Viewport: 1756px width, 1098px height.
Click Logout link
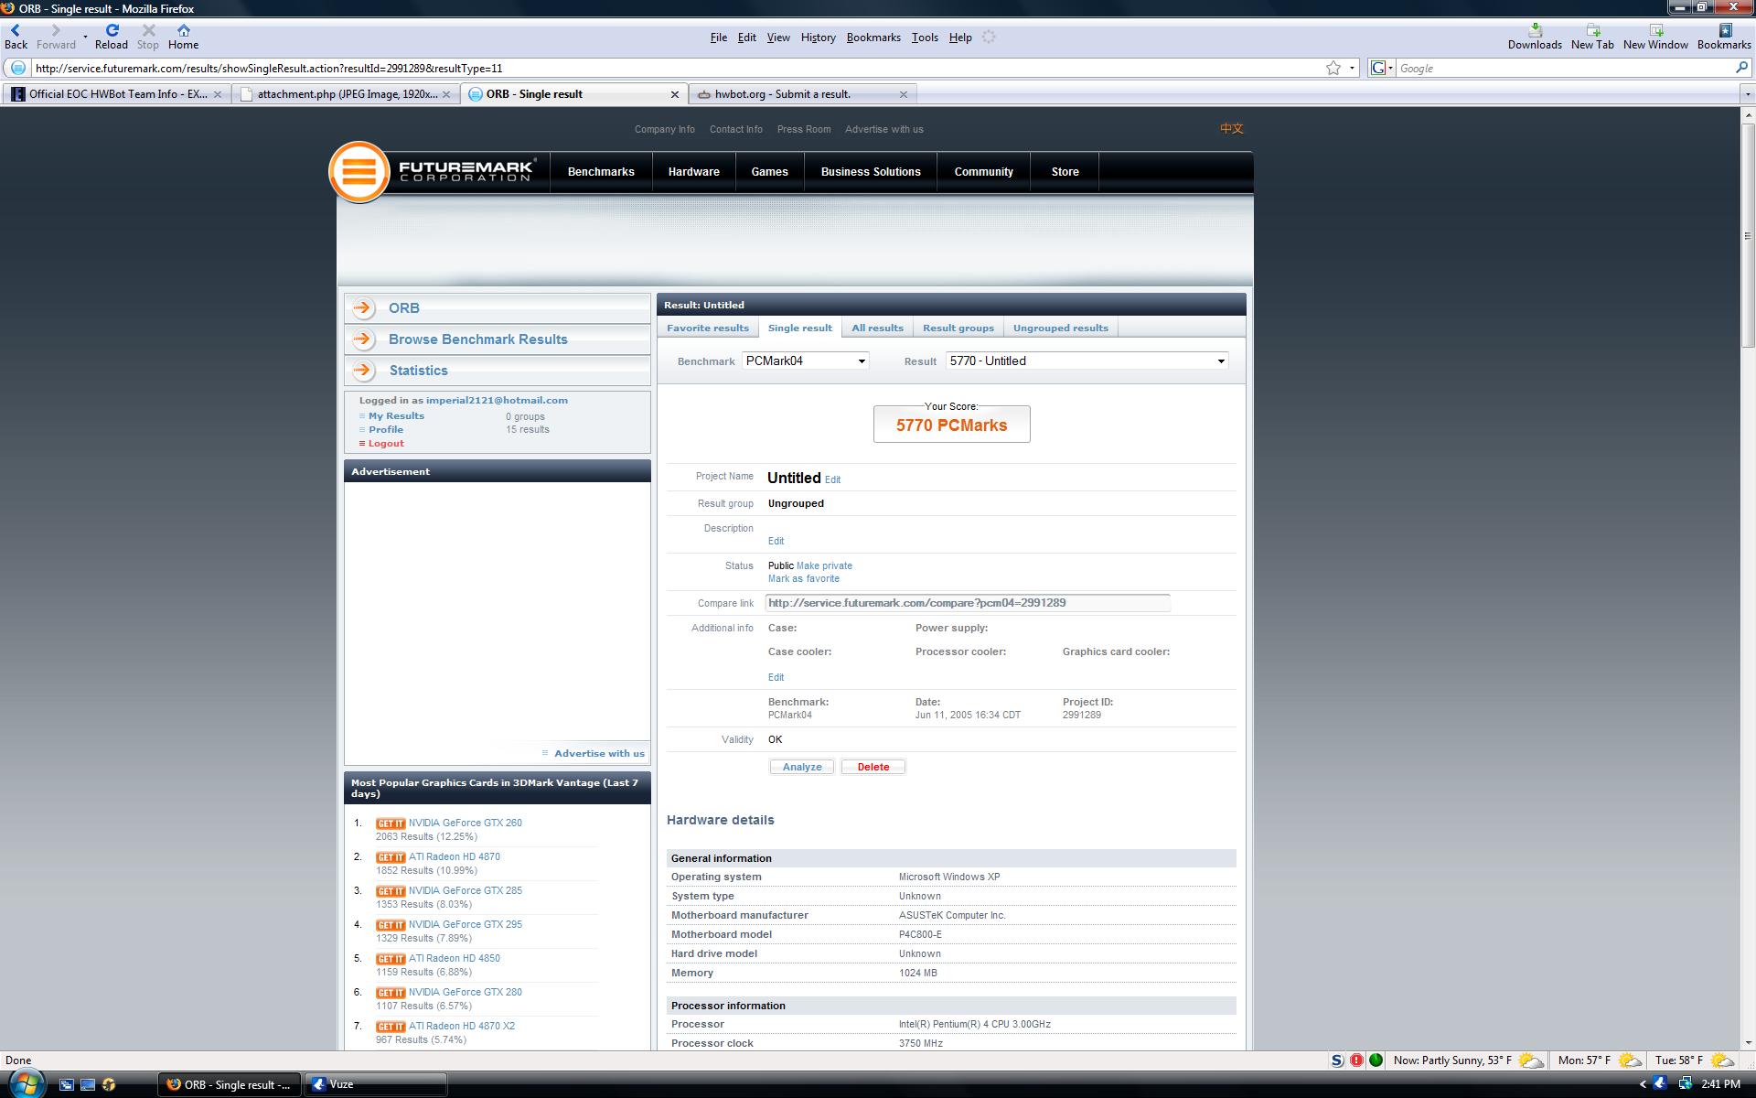[x=386, y=443]
